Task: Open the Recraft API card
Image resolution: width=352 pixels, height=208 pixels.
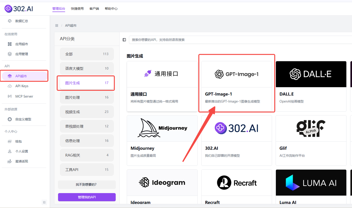Action: 237,187
